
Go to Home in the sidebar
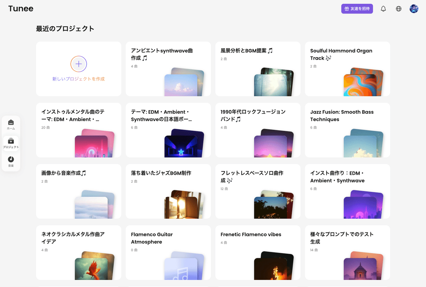pyautogui.click(x=11, y=124)
